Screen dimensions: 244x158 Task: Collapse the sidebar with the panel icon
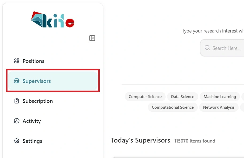click(x=92, y=38)
